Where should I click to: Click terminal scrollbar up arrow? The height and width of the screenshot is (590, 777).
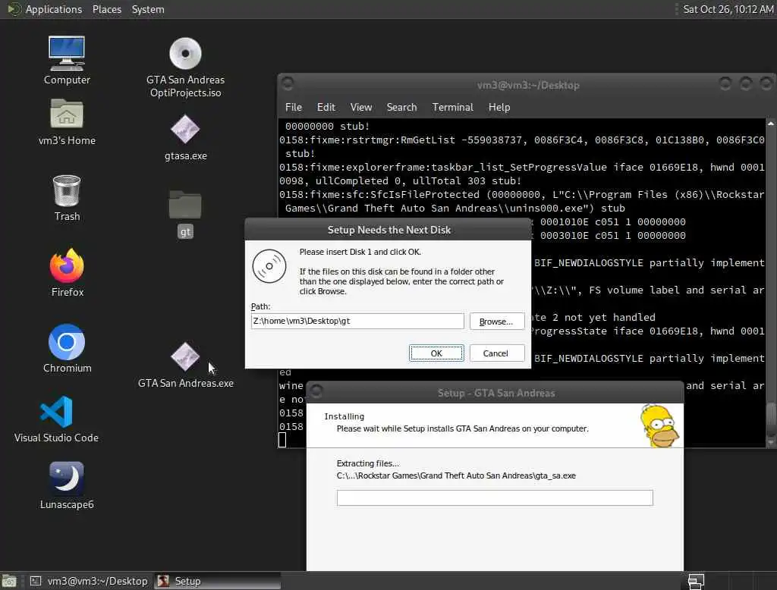tap(771, 124)
